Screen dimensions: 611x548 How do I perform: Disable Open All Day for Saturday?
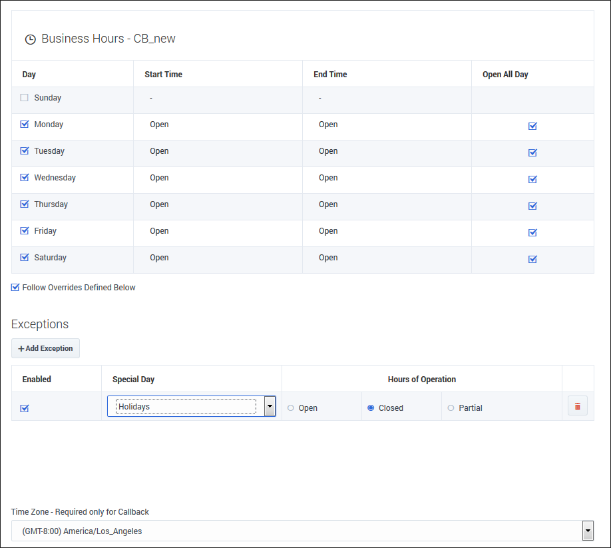point(532,259)
